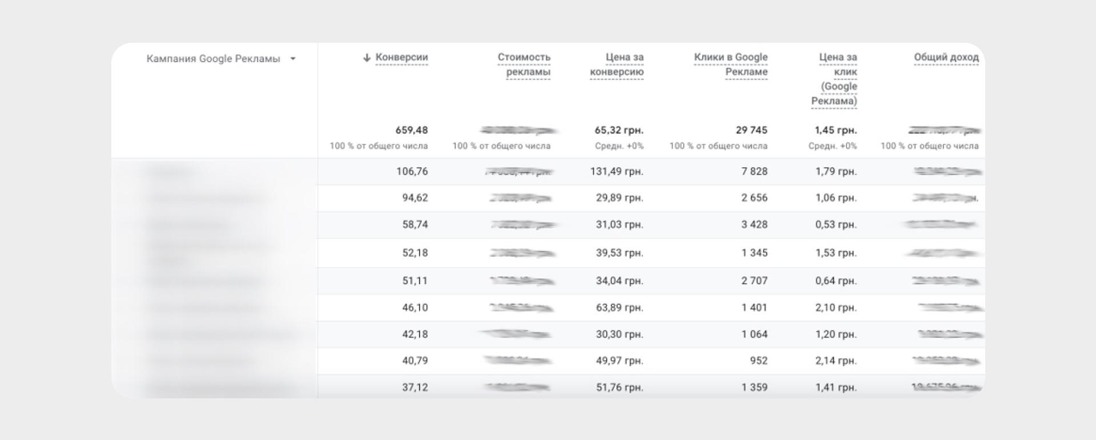
Task: Sort by the Конверсии column header
Action: pos(402,58)
